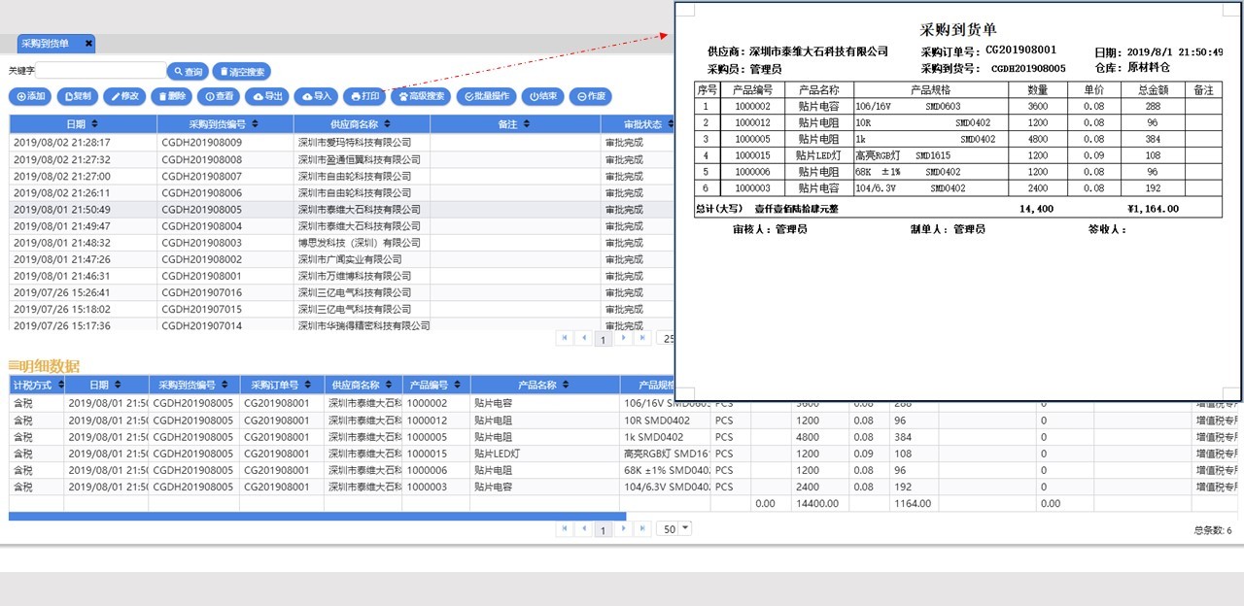Viewport: 1244px width, 606px height.
Task: Click the 结束 (Finish) button
Action: tap(542, 96)
